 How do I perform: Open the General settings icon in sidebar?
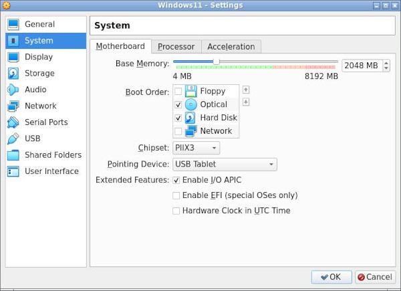click(x=13, y=25)
